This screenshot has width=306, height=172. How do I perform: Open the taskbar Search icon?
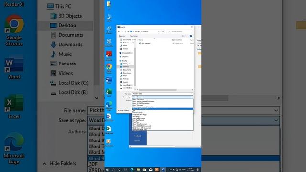pyautogui.click(x=113, y=170)
